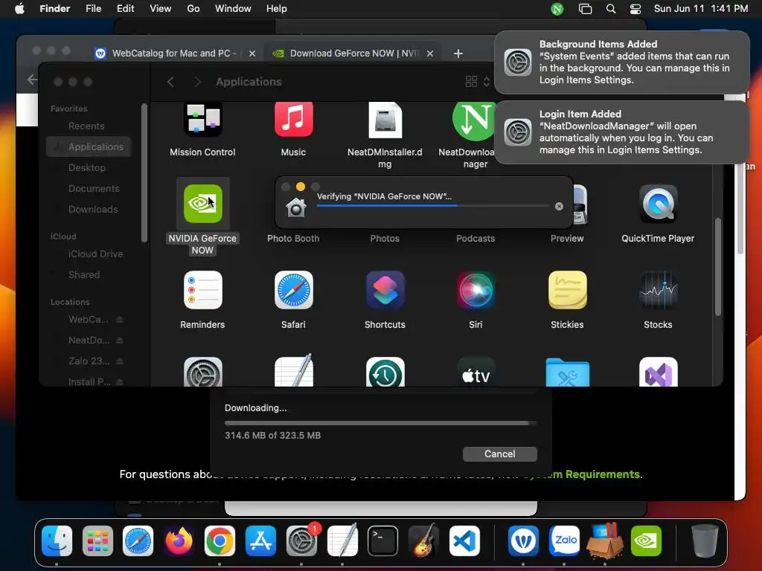Open the Music app icon
This screenshot has width=762, height=571.
point(293,119)
